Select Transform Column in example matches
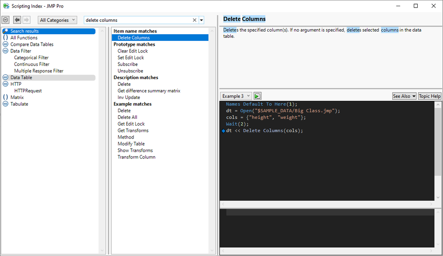This screenshot has width=443, height=256. pos(136,157)
